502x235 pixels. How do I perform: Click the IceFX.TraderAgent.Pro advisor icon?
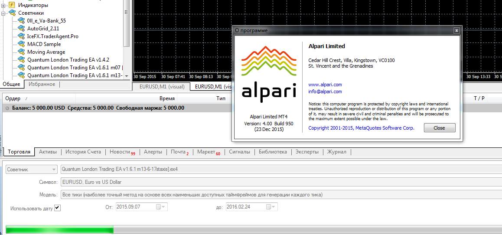tap(21, 36)
